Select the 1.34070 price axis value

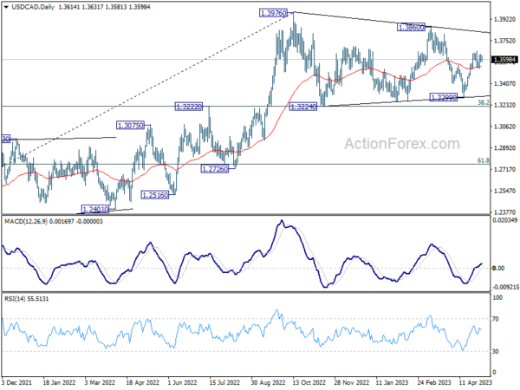tap(505, 84)
